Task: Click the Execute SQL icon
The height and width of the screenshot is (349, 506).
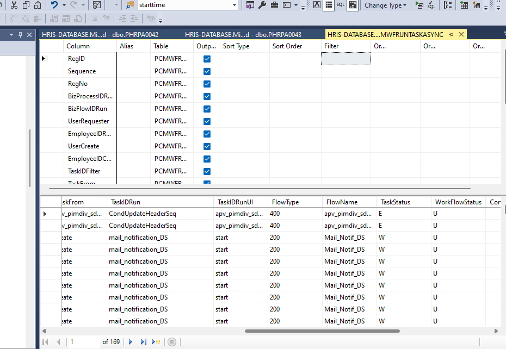Action: coord(418,5)
